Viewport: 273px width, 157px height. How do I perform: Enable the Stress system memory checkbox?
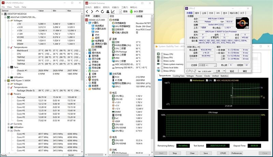162,64
